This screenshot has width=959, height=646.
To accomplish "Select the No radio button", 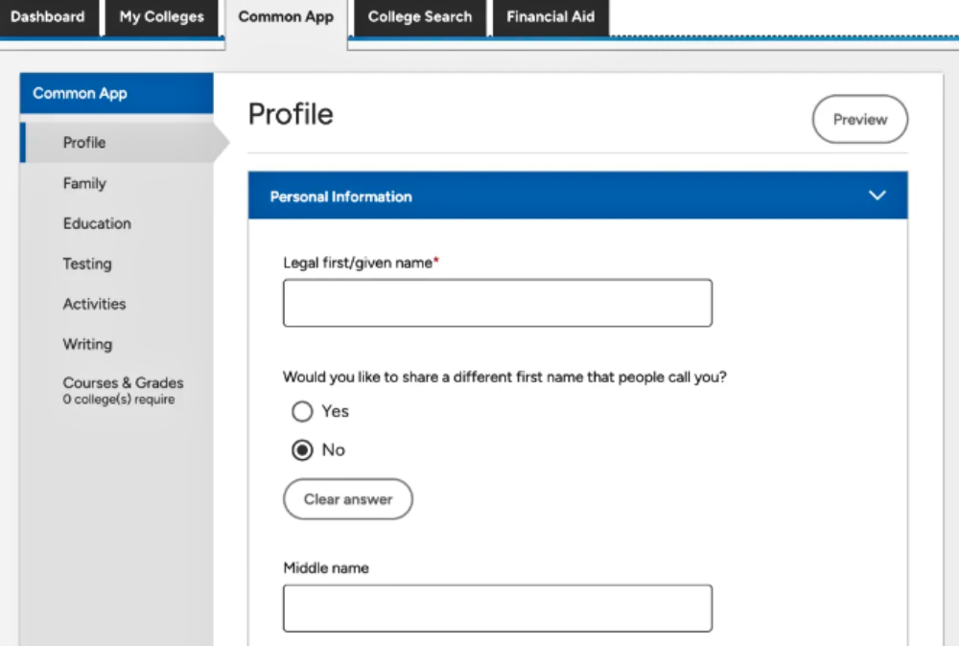I will tap(302, 450).
